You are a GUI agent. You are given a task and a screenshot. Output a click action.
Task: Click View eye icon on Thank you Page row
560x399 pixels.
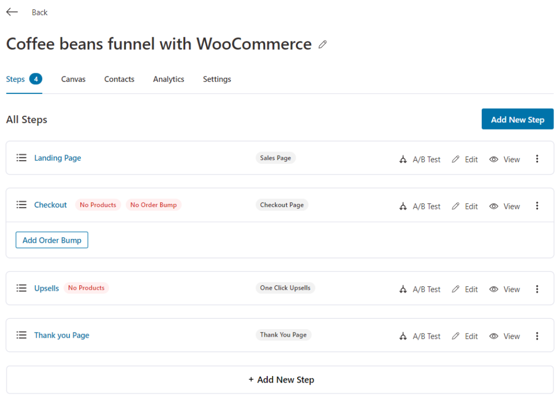494,336
